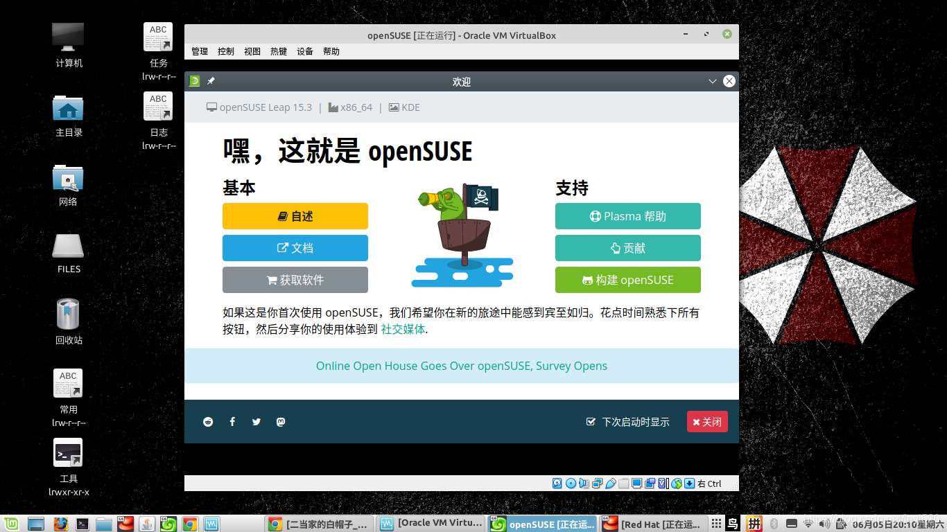The height and width of the screenshot is (532, 947).
Task: Click the date and time clock in taskbar
Action: click(898, 524)
